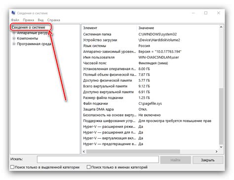Expand the Программная среда node

pos(14,44)
